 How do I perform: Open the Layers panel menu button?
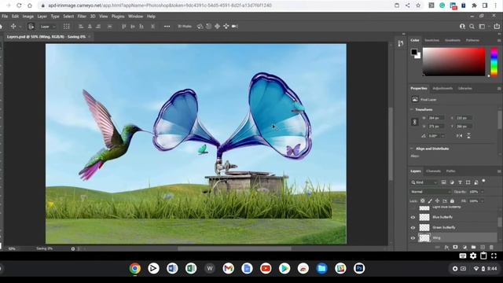click(499, 171)
